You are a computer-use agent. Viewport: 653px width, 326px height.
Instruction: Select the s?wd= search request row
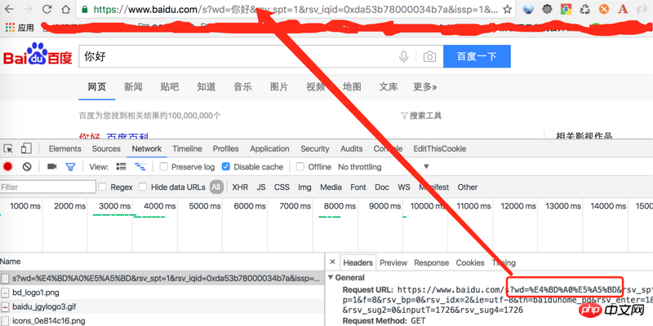pos(162,278)
